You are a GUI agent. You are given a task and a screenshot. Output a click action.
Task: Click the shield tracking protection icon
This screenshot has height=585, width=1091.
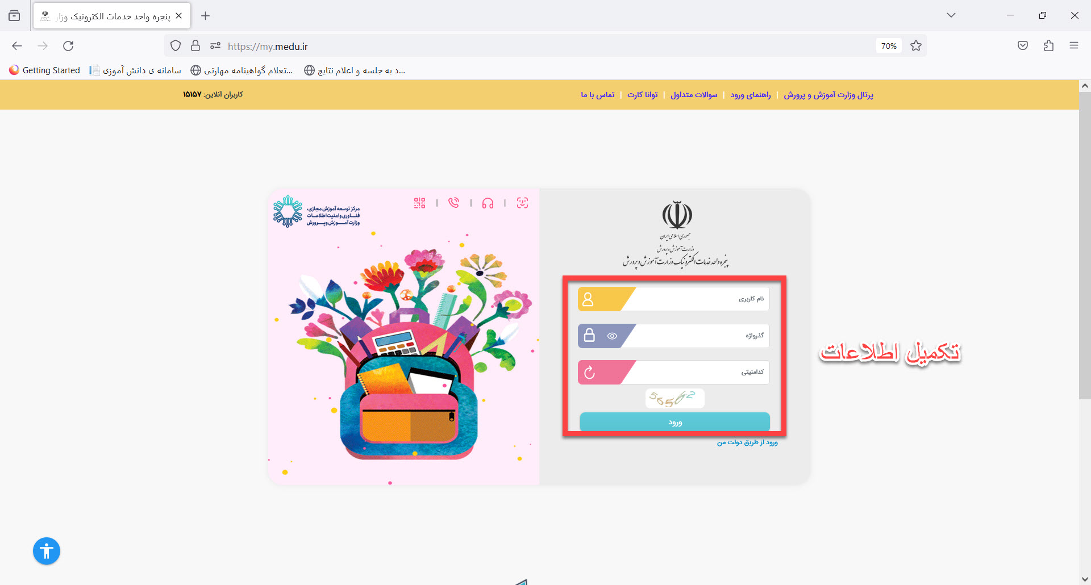176,46
